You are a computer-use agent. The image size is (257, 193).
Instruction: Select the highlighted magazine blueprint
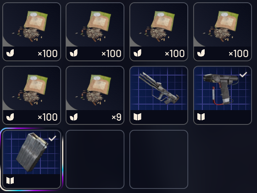[32, 159]
